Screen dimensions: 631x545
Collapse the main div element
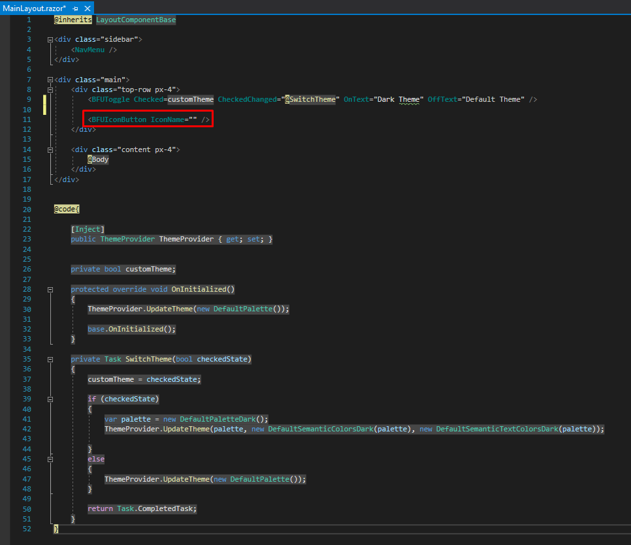[x=50, y=79]
